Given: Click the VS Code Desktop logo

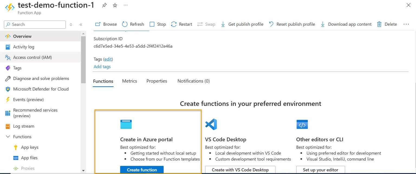Looking at the screenshot, I should click(x=211, y=124).
